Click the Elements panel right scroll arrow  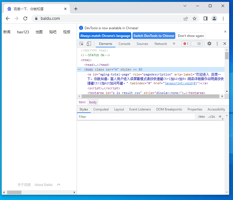(222, 96)
